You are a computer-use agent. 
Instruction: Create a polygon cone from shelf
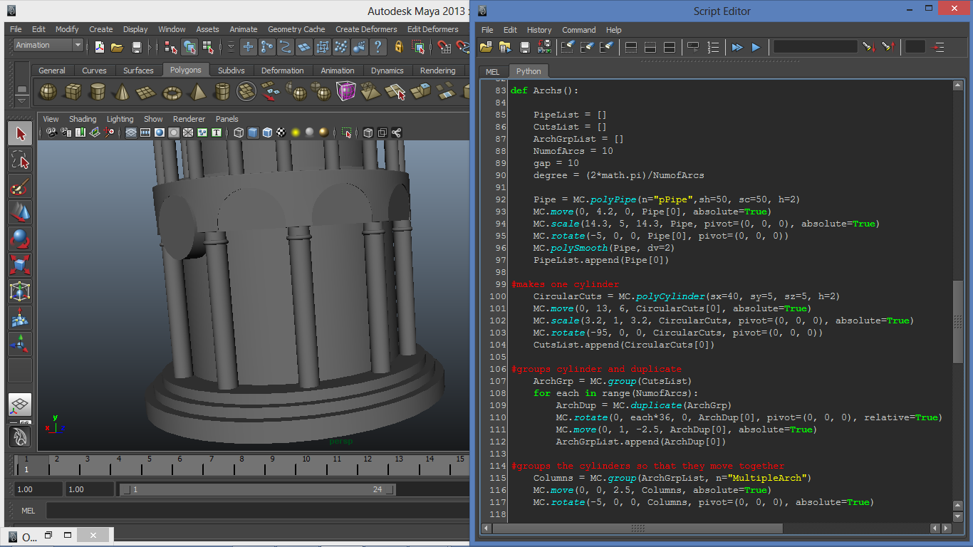coord(122,92)
